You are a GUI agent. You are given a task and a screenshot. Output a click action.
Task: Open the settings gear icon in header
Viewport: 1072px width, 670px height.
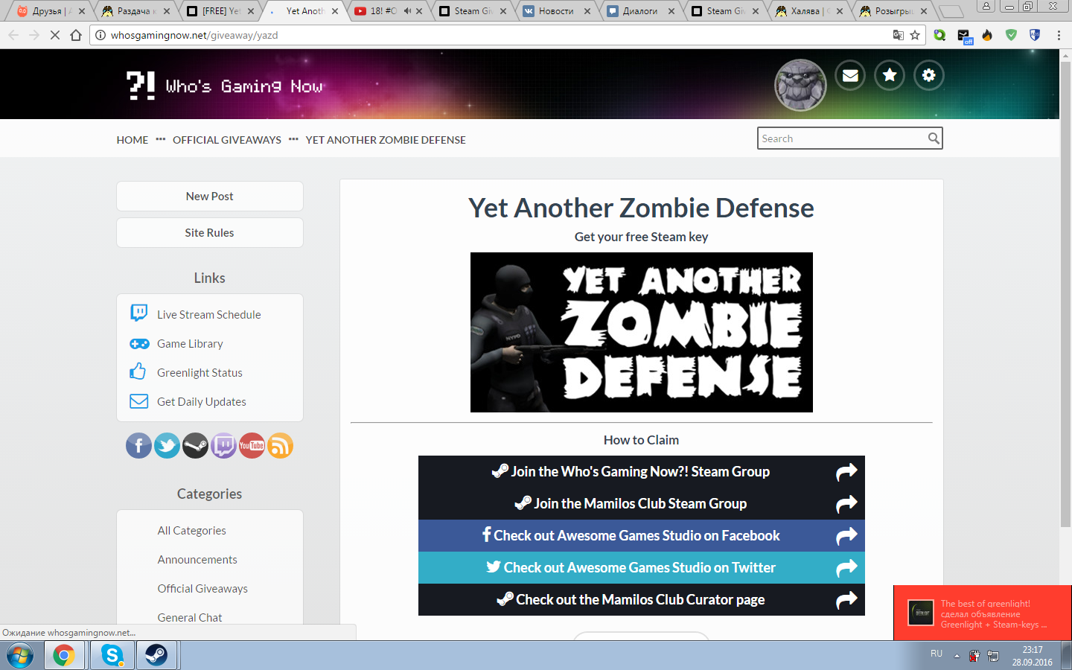pos(929,75)
